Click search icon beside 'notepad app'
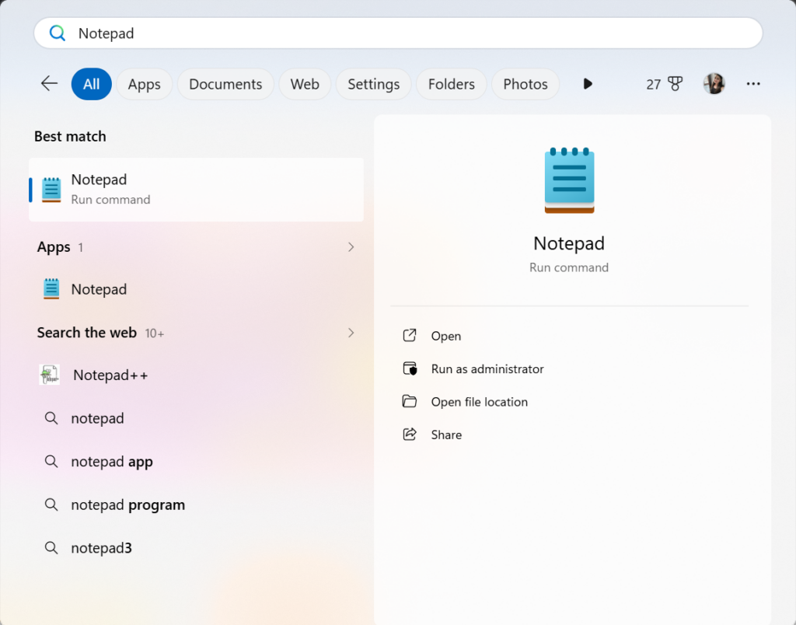Image resolution: width=796 pixels, height=625 pixels. tap(51, 462)
